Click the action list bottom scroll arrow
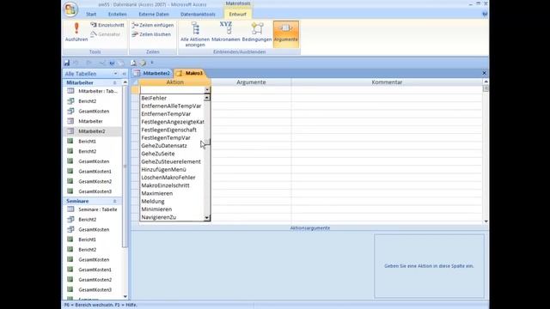Screen dimensions: 550x309 (x=207, y=217)
